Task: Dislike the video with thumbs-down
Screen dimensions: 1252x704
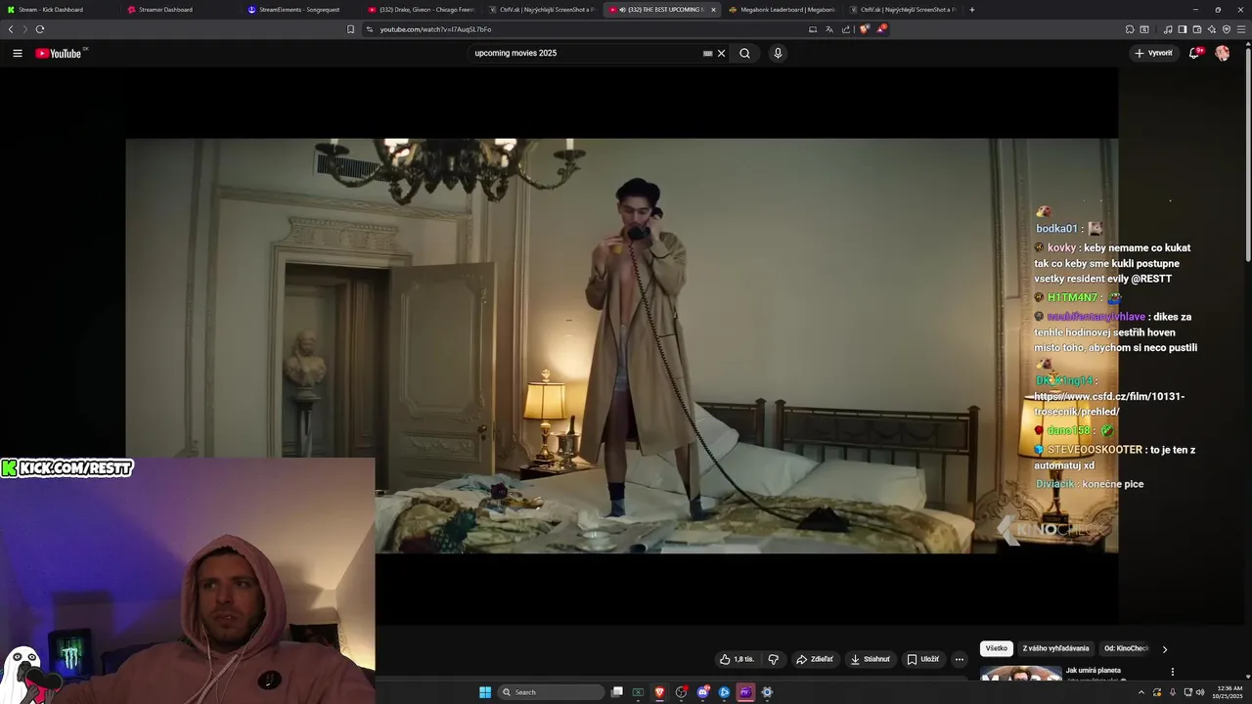Action: [x=773, y=659]
